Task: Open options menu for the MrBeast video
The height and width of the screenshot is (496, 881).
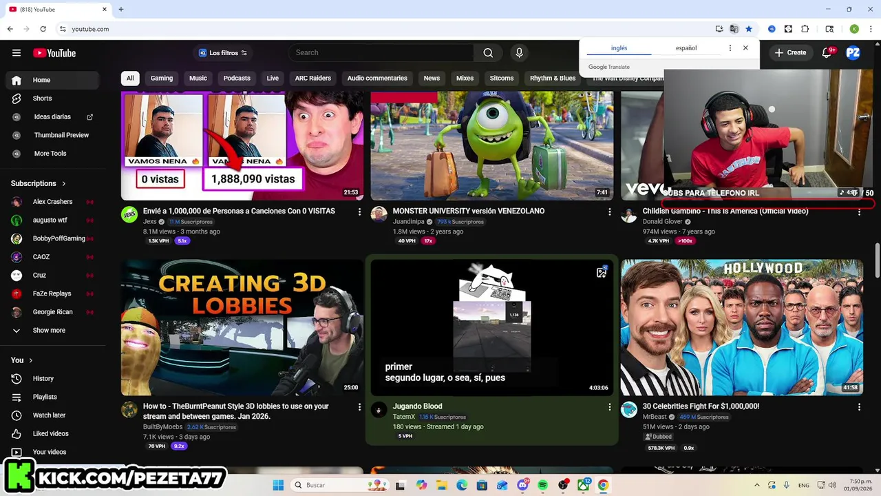Action: (x=859, y=407)
